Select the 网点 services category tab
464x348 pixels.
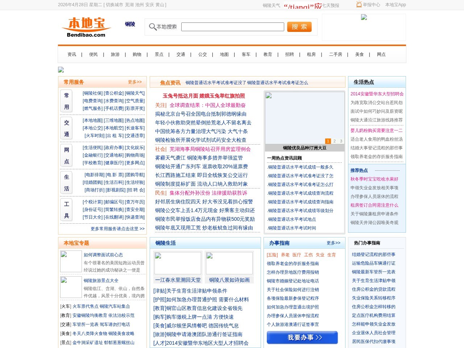(x=66, y=156)
